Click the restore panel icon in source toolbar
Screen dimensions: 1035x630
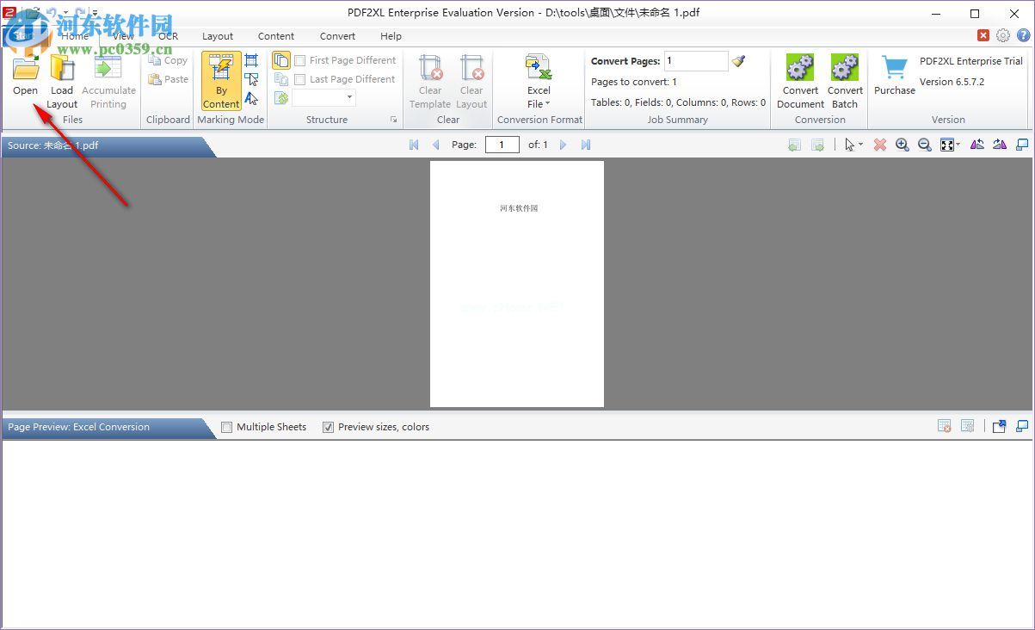click(1022, 145)
